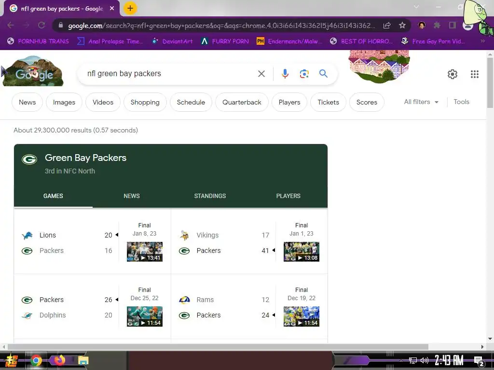494x370 pixels.
Task: Open Chrome from the taskbar
Action: tap(36, 360)
